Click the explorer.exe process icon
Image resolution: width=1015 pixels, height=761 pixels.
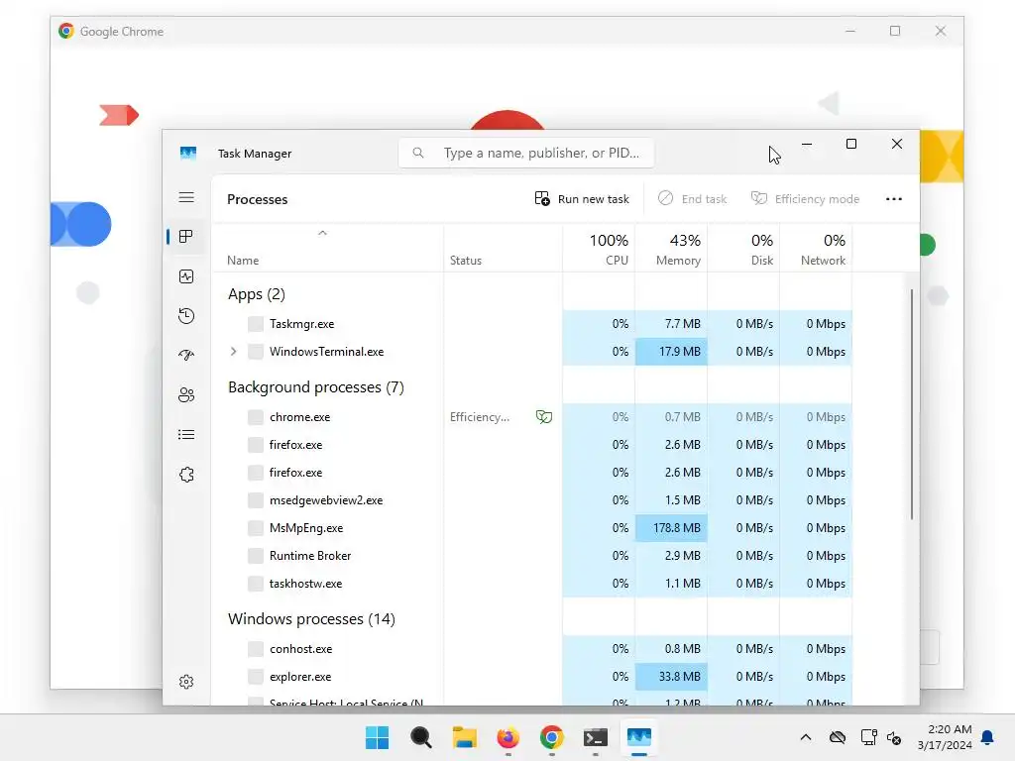pos(256,676)
